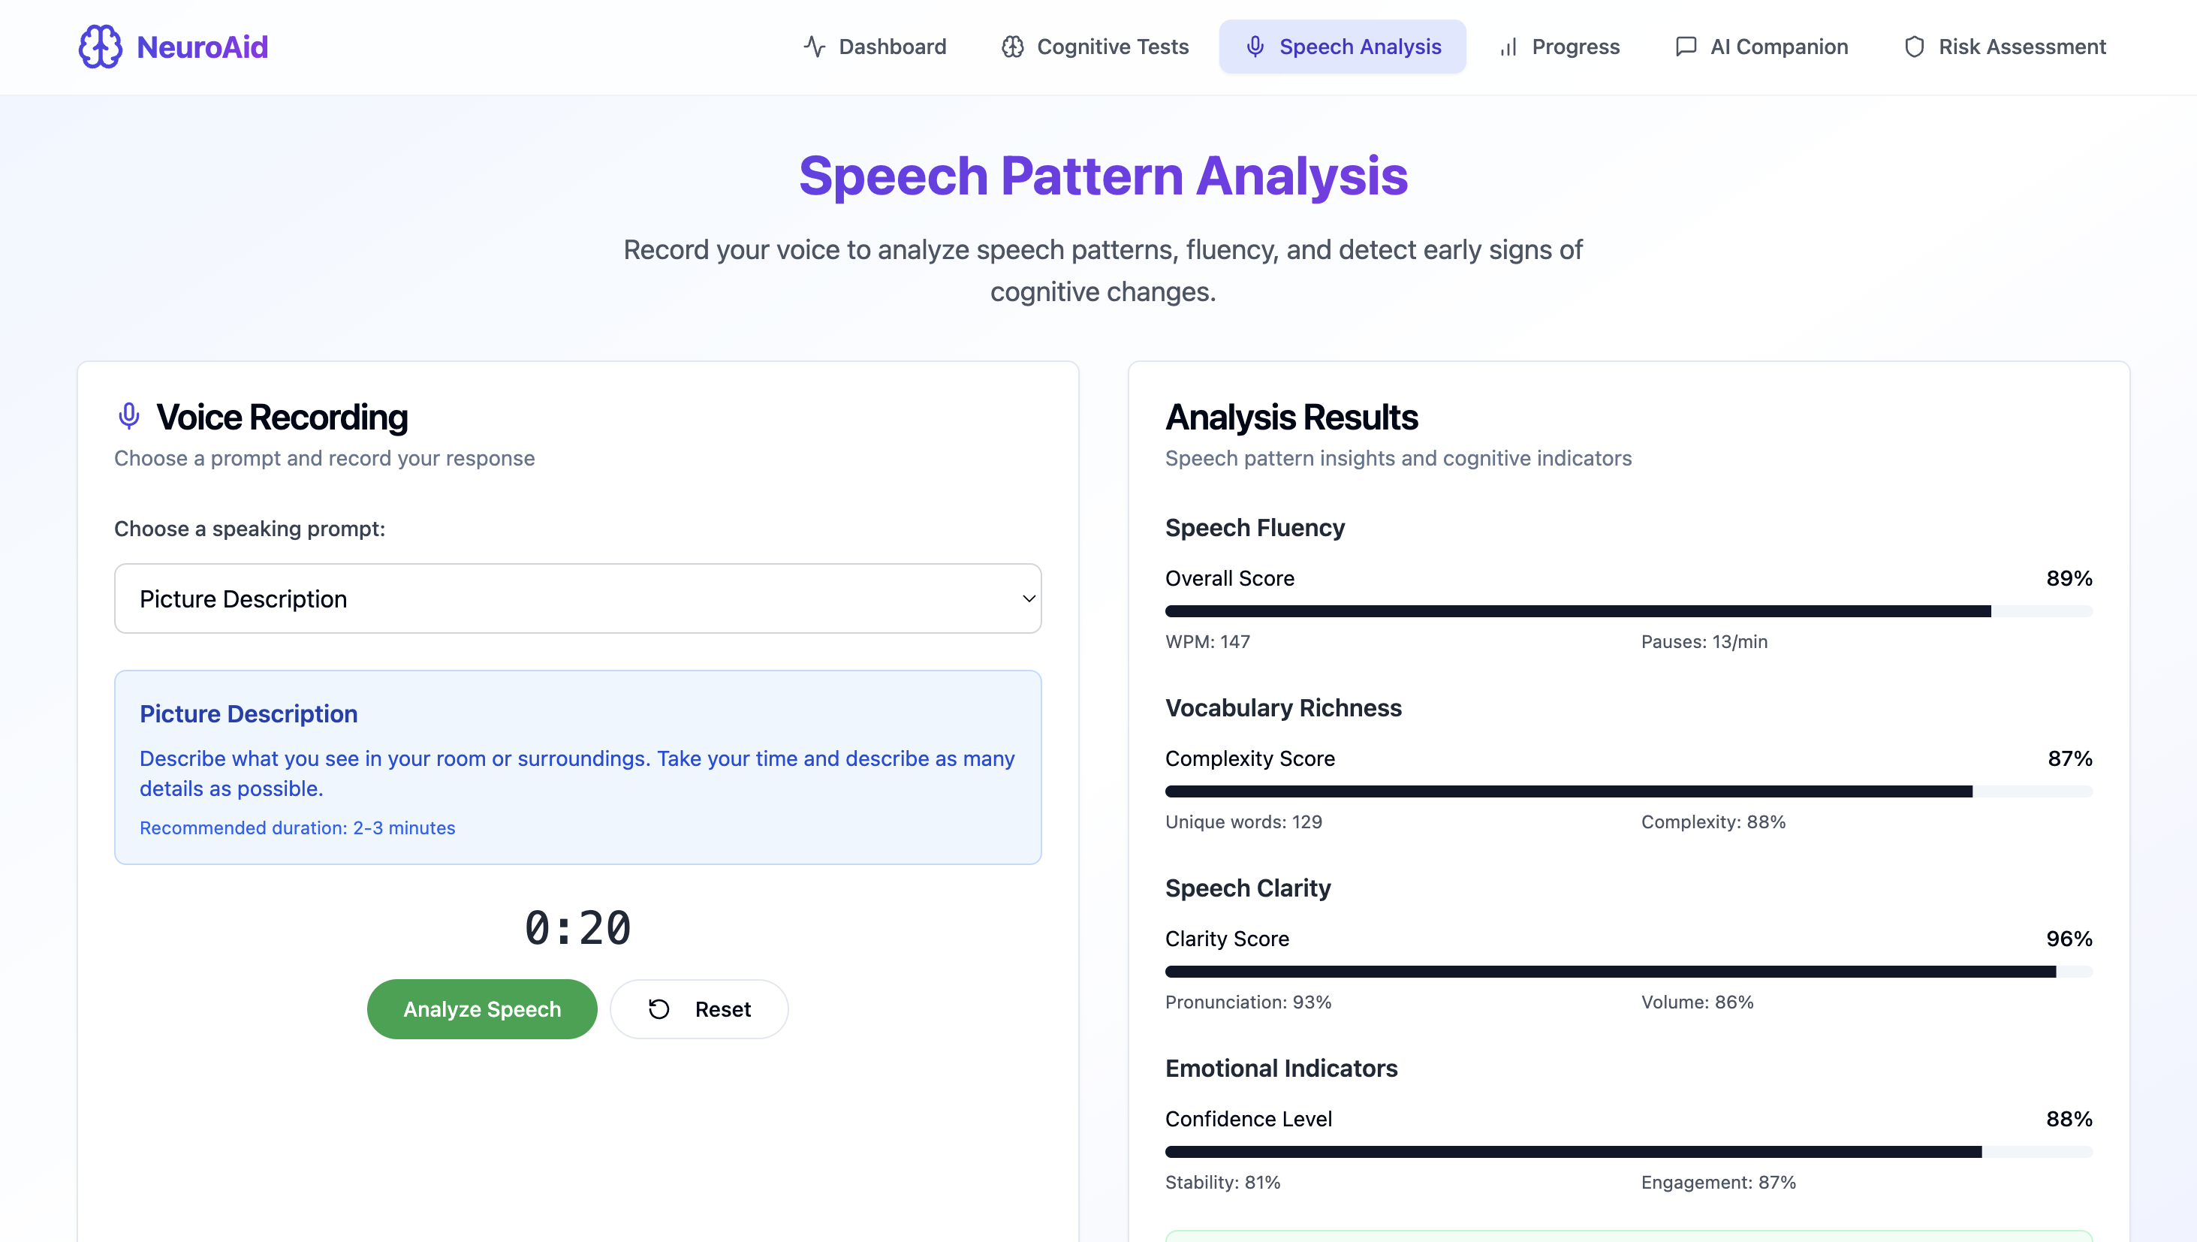Viewport: 2197px width, 1242px height.
Task: Click the Clarity Score progress bar
Action: point(1628,972)
